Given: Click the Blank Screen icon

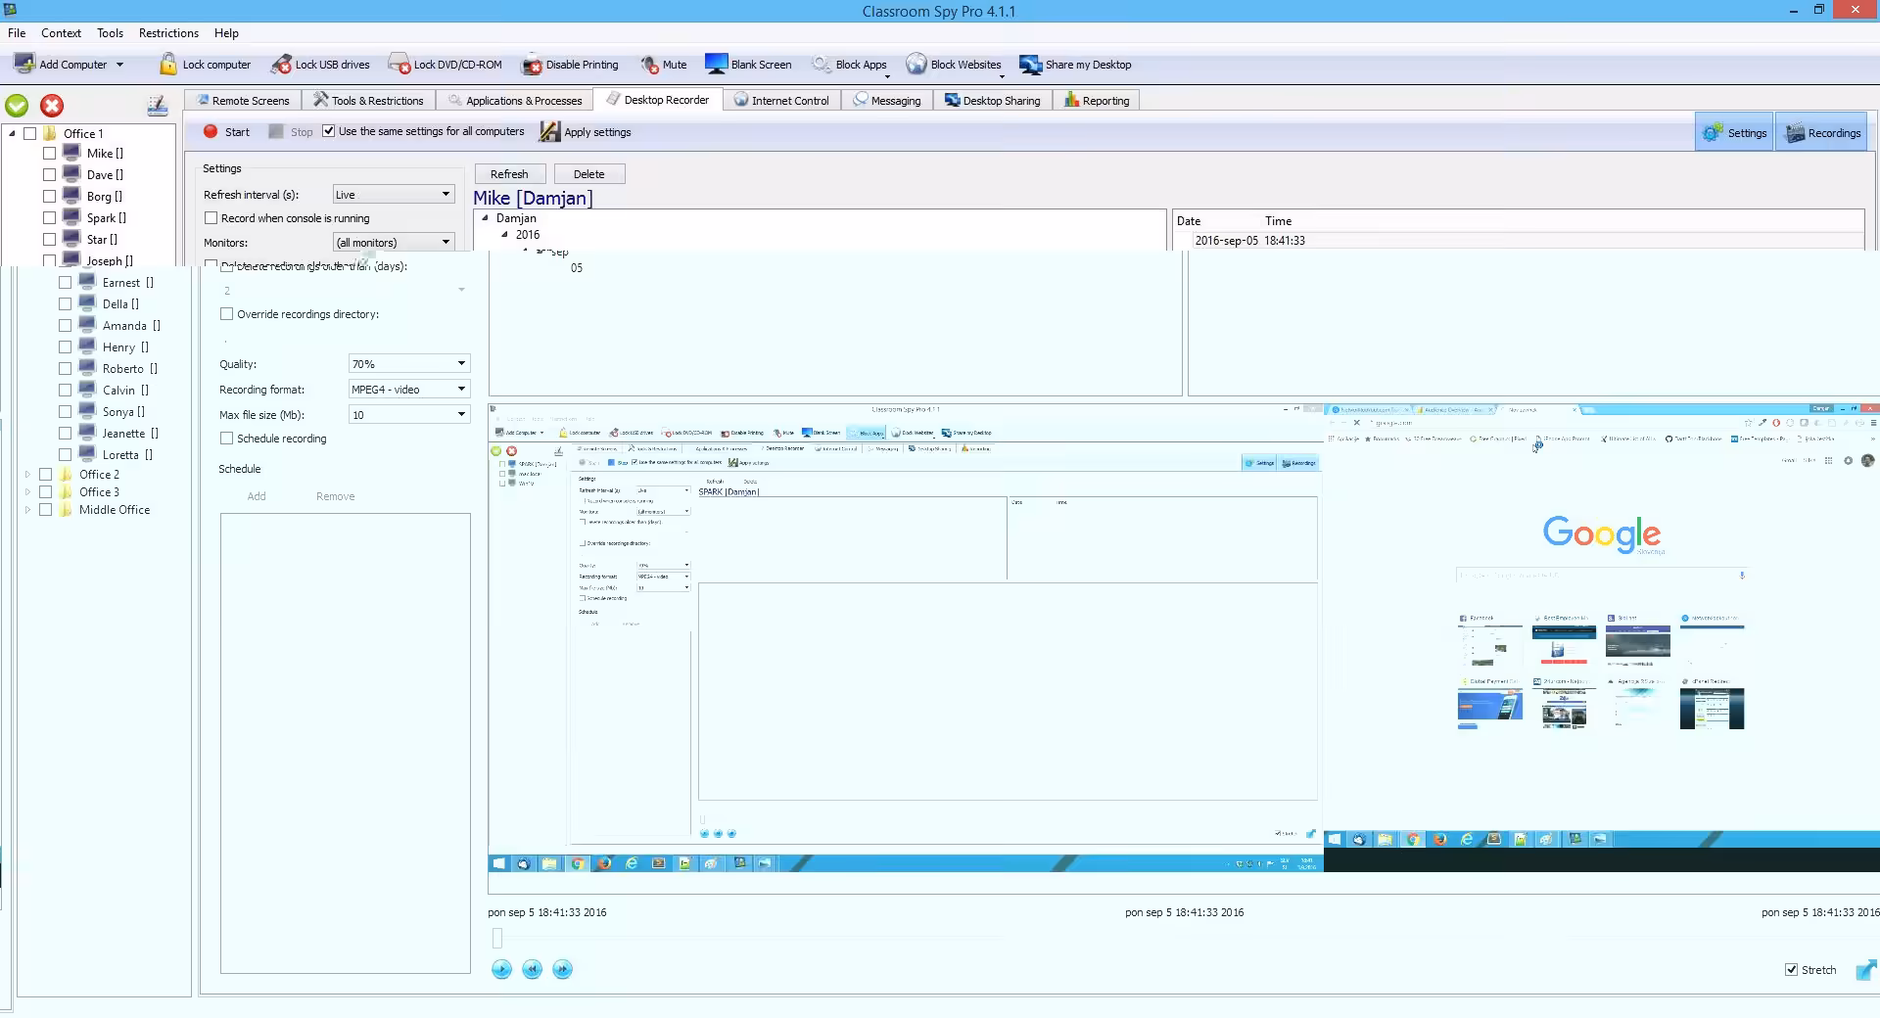Looking at the screenshot, I should 716,65.
